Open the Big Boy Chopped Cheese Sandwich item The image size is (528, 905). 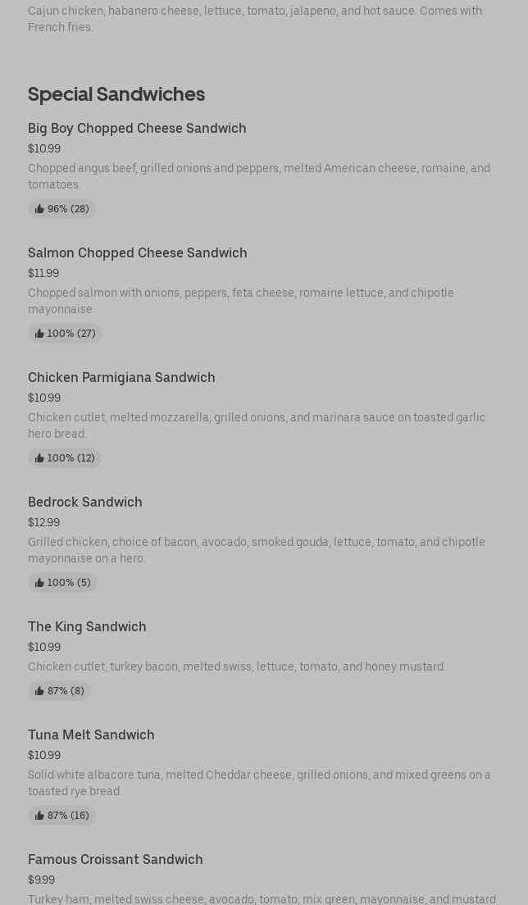coord(137,128)
